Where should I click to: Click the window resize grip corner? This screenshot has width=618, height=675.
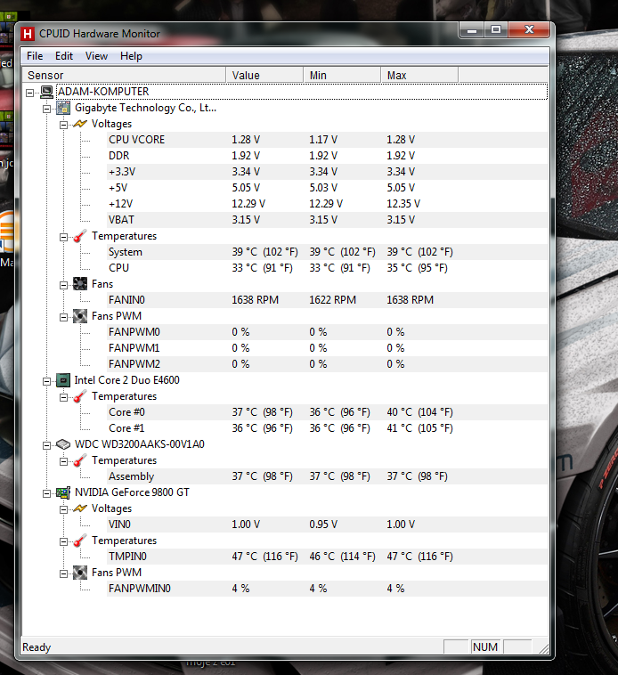coord(544,648)
